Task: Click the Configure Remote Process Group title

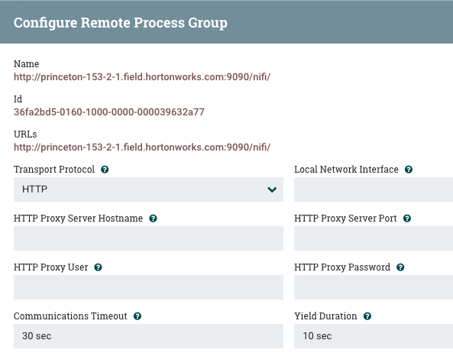Action: click(x=121, y=23)
